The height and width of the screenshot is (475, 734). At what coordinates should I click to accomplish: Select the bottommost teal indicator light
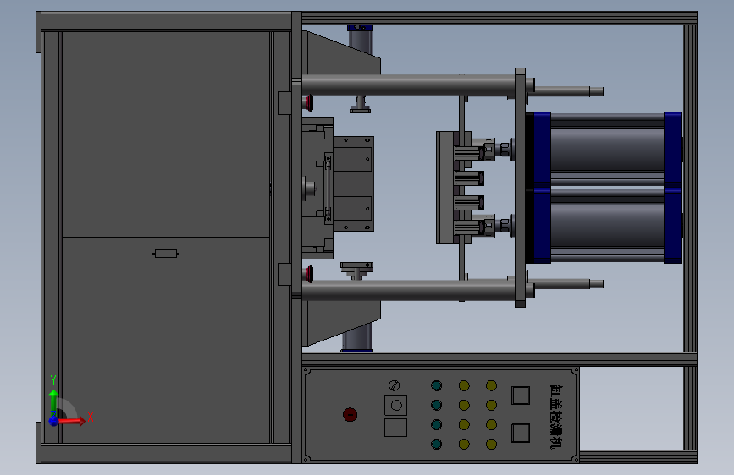coord(436,444)
